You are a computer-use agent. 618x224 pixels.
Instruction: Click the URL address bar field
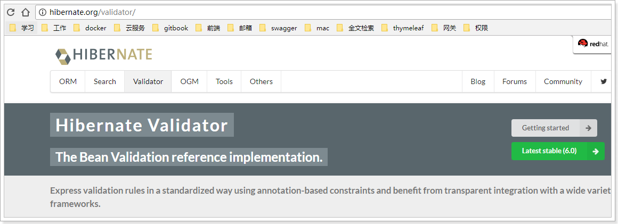[x=320, y=12]
